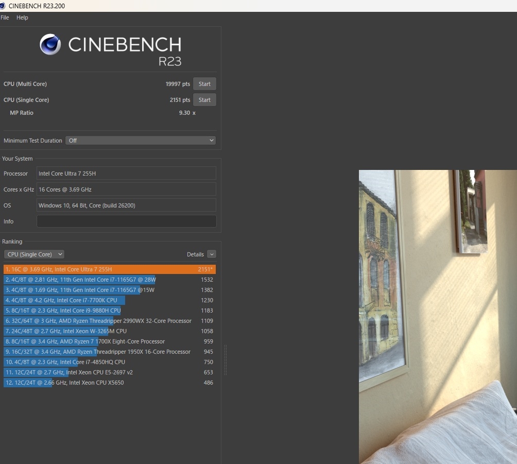The height and width of the screenshot is (464, 517).
Task: Select the Intel Core i7-4850HQ ranking row
Action: pyautogui.click(x=110, y=362)
